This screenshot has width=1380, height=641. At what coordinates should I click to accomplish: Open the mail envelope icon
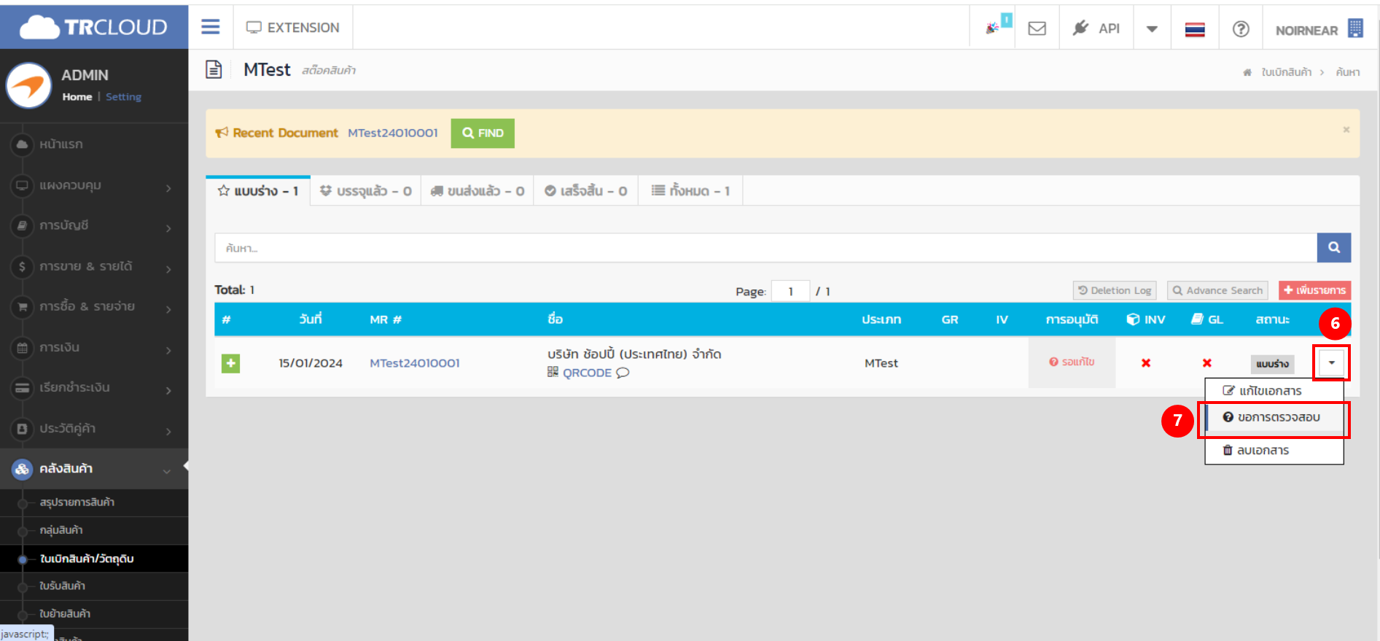[1037, 28]
